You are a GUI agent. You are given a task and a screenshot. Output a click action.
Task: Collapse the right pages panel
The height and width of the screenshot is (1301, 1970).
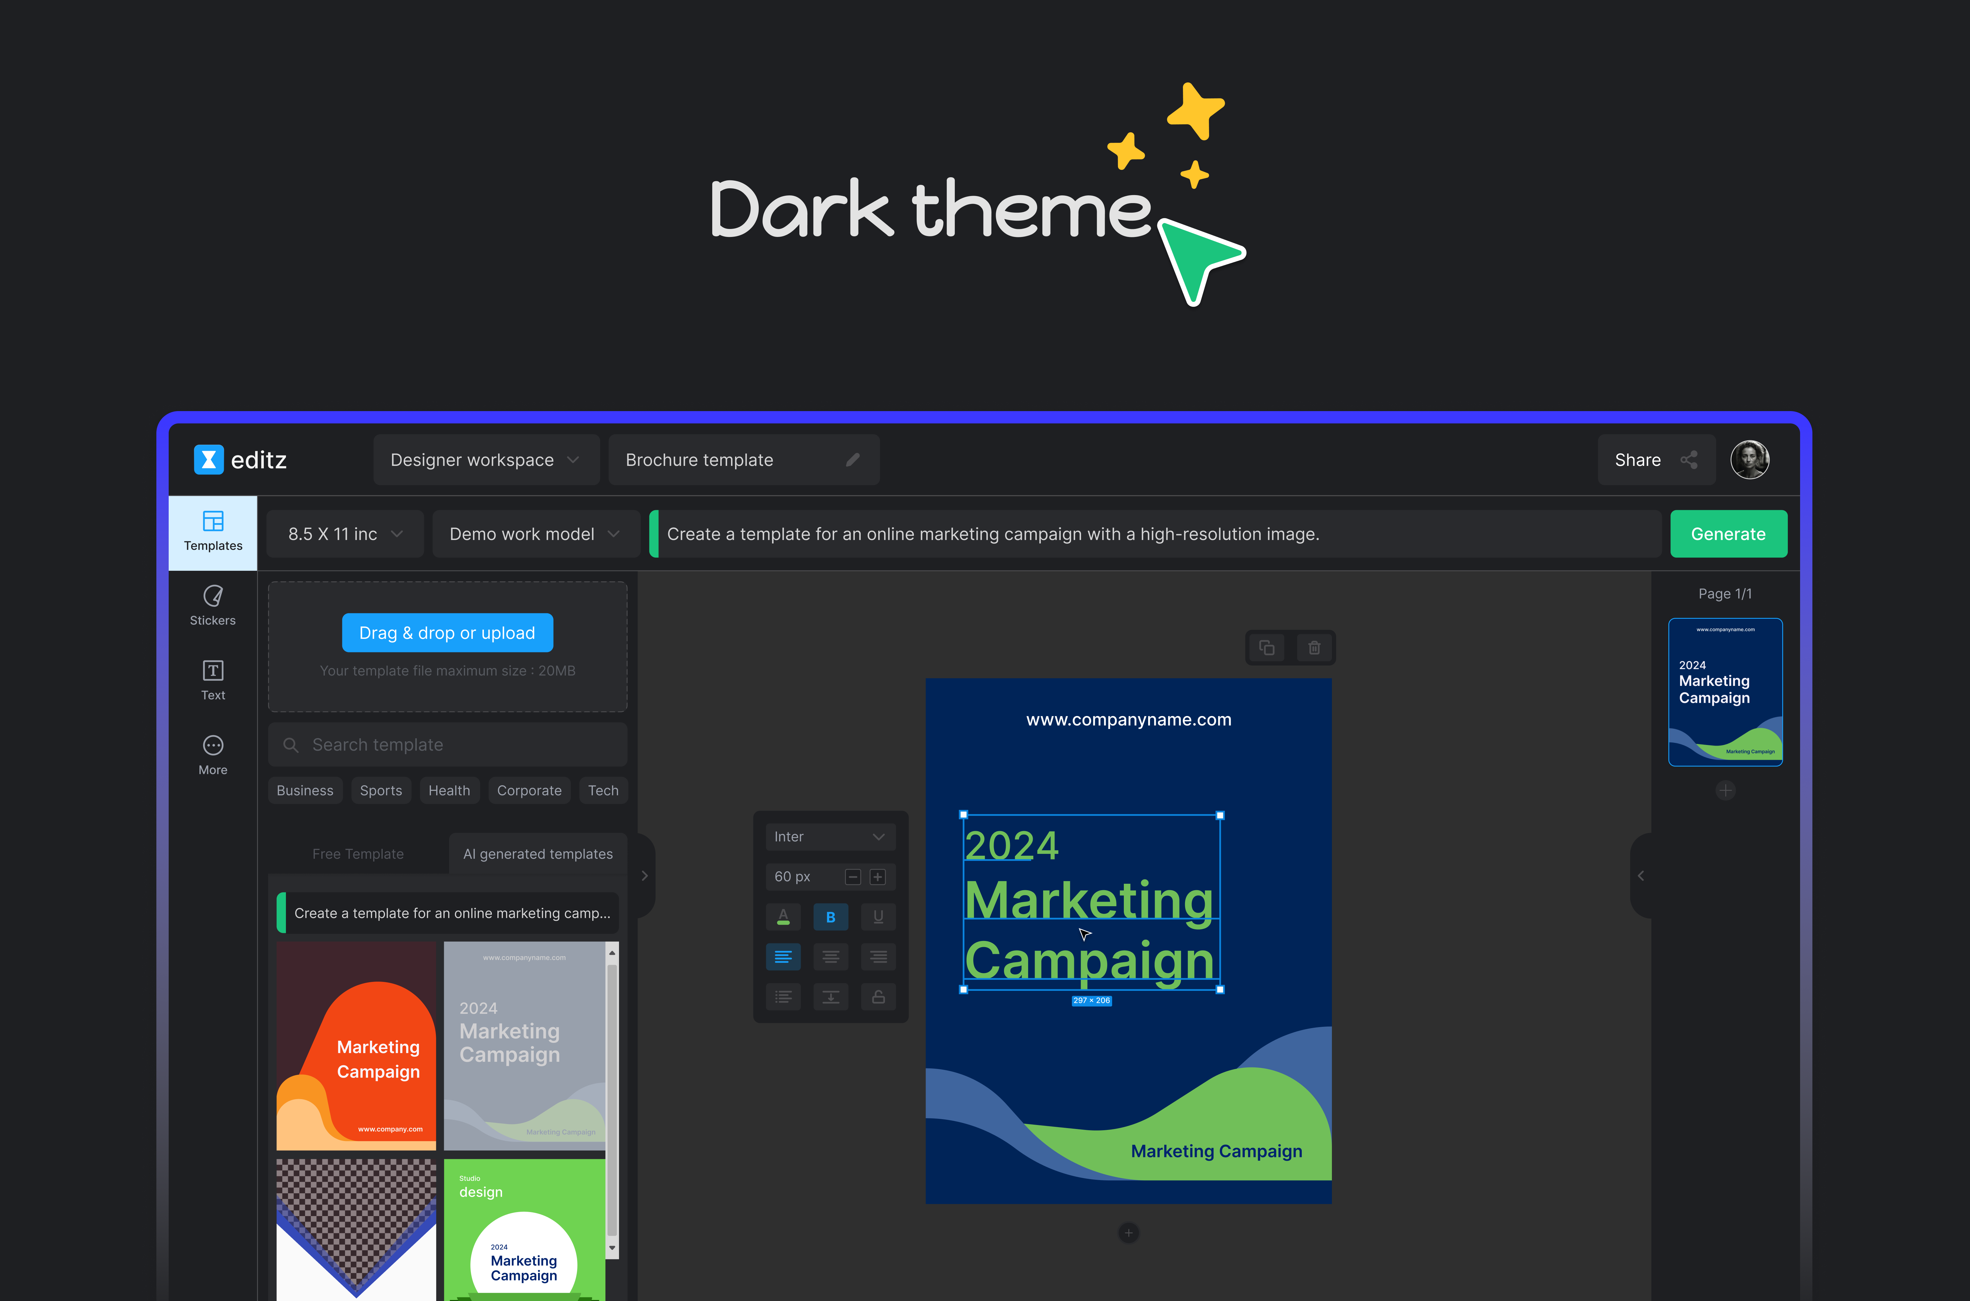[1641, 875]
